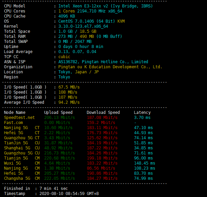Click the 'Fast.com' node name

[x=14, y=123]
